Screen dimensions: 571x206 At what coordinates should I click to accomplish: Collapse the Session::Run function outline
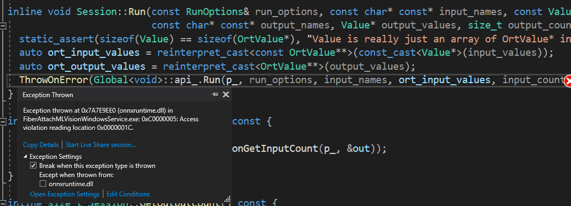pos(3,25)
